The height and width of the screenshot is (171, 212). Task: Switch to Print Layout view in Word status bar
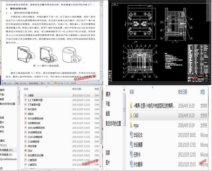click(55, 83)
